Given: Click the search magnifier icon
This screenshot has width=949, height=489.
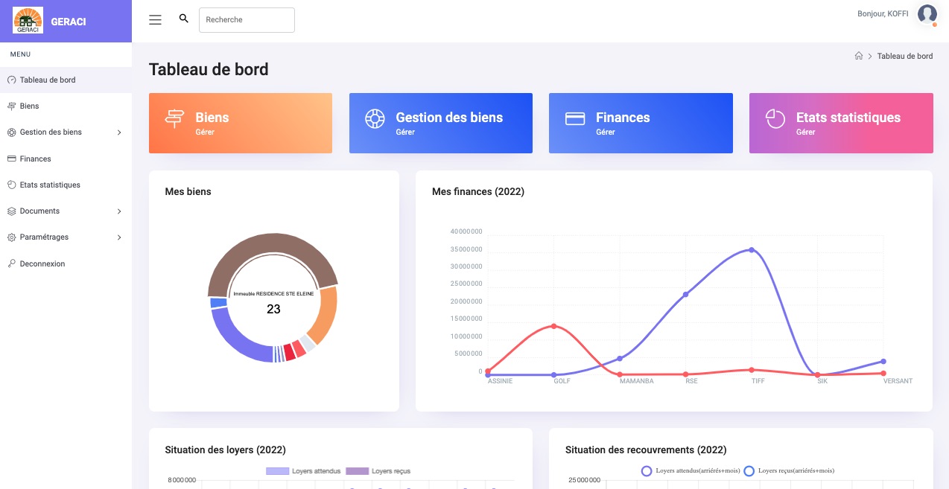Looking at the screenshot, I should click(184, 19).
